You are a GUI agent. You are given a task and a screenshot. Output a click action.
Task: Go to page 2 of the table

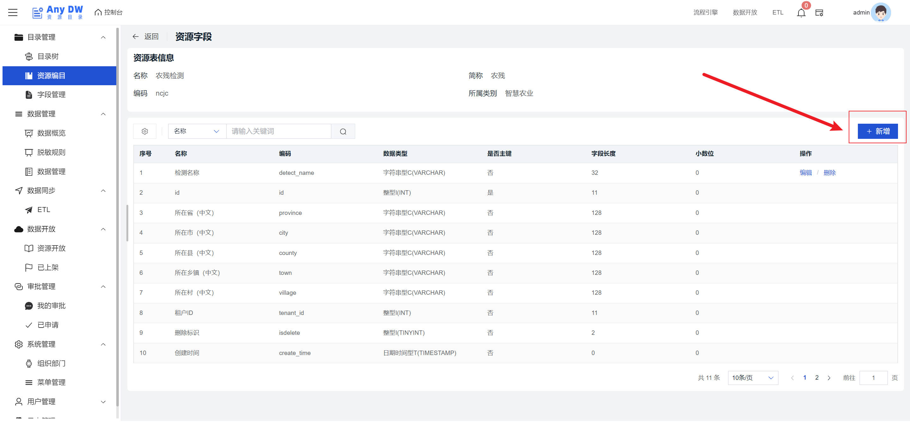tap(817, 377)
